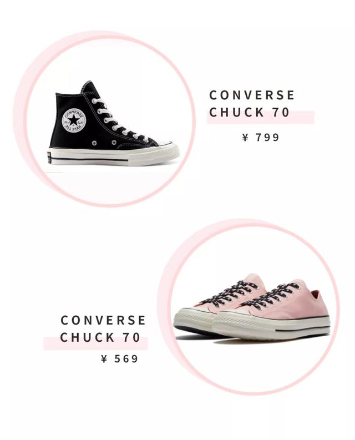Click the heel license plate on black sneaker
The image size is (355, 440).
coord(49,158)
